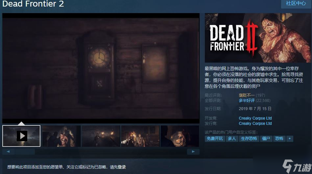Click the 登录 login link

122,167
